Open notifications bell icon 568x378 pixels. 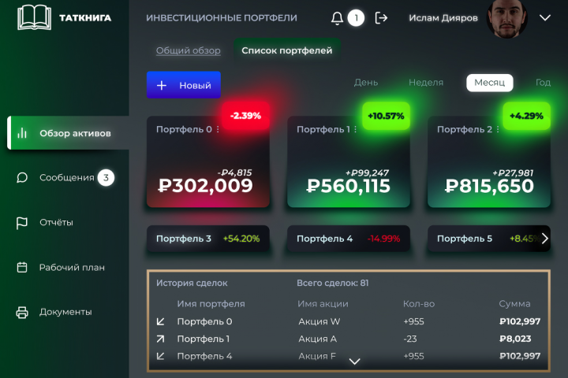pos(337,18)
